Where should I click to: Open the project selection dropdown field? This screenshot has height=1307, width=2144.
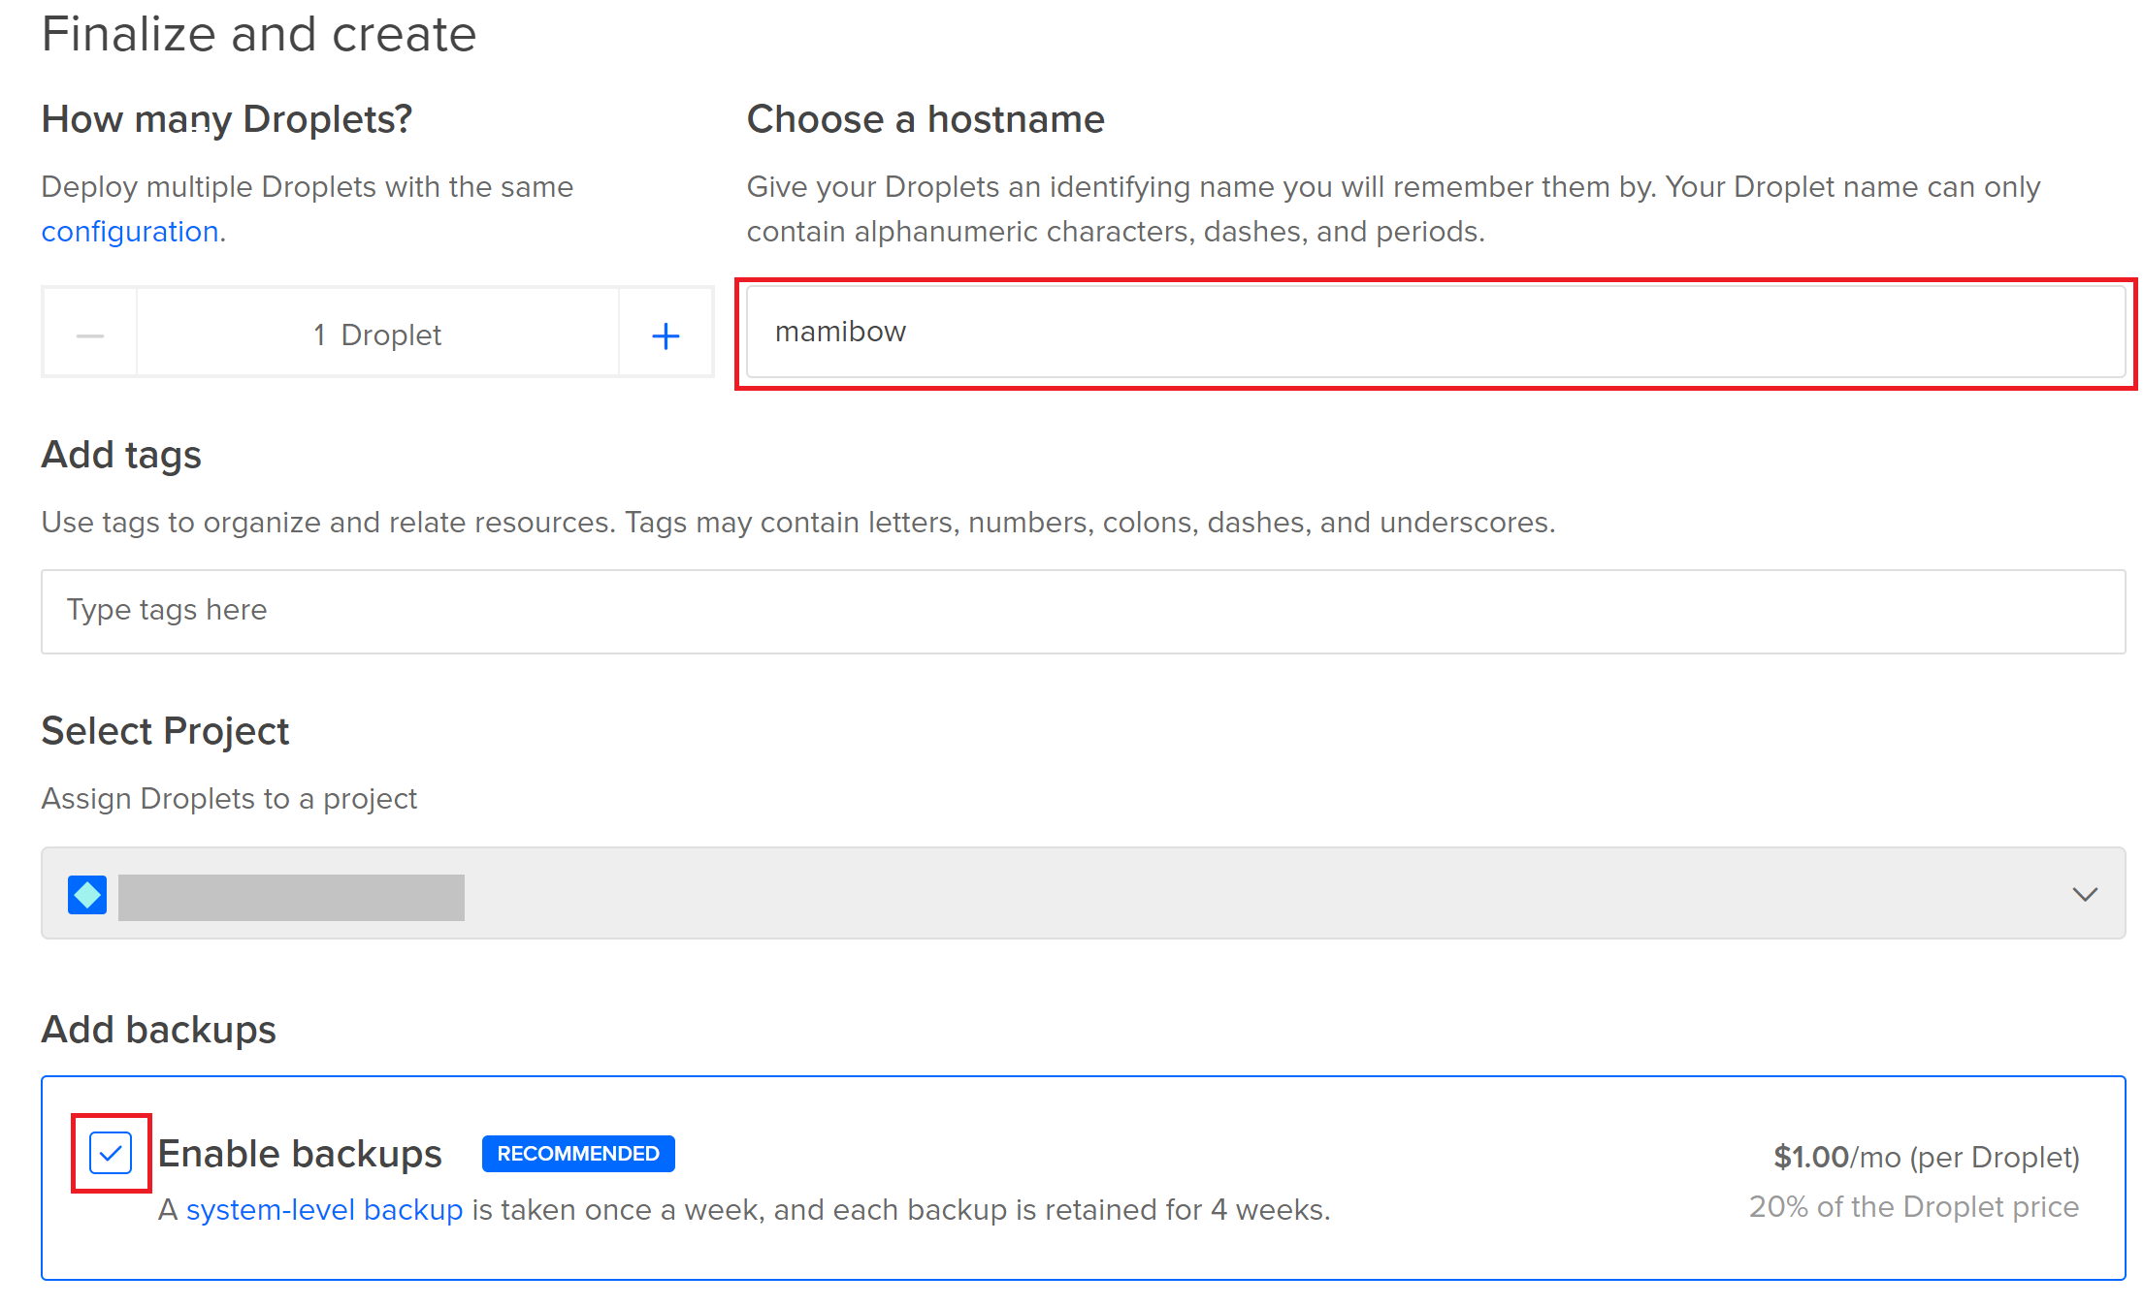tap(1082, 894)
